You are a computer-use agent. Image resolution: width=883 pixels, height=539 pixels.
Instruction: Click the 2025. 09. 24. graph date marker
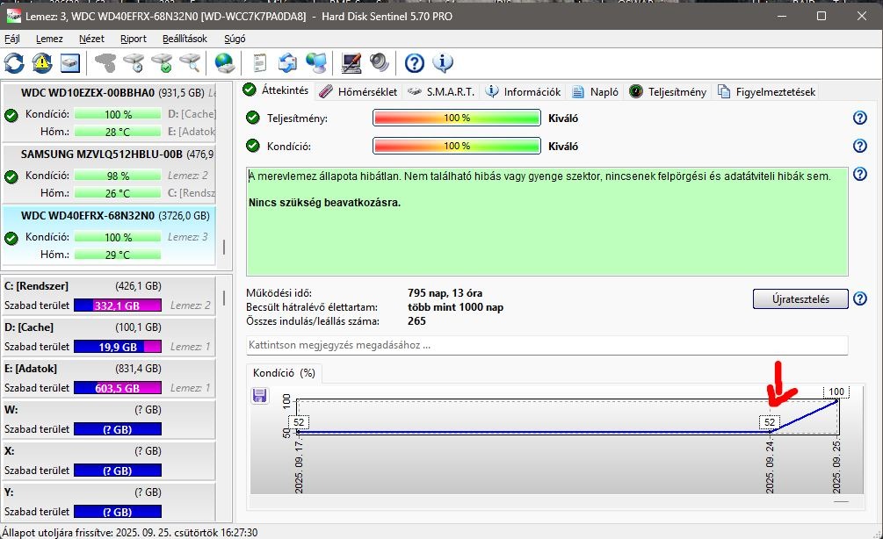770,466
